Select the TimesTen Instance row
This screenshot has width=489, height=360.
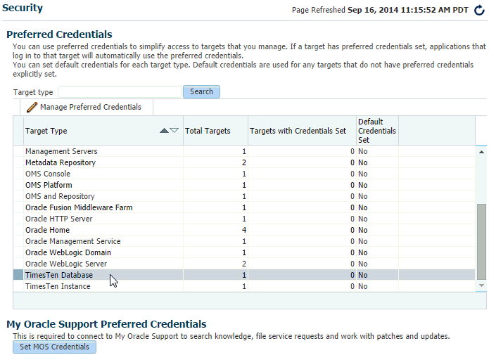[244, 286]
